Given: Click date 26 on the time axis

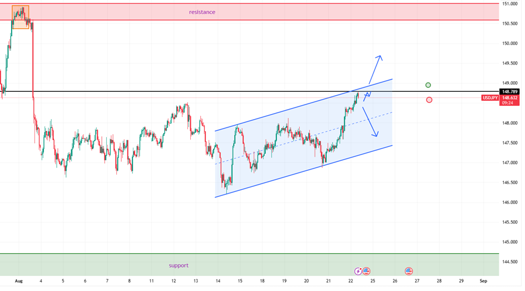Looking at the screenshot, I should 395,281.
